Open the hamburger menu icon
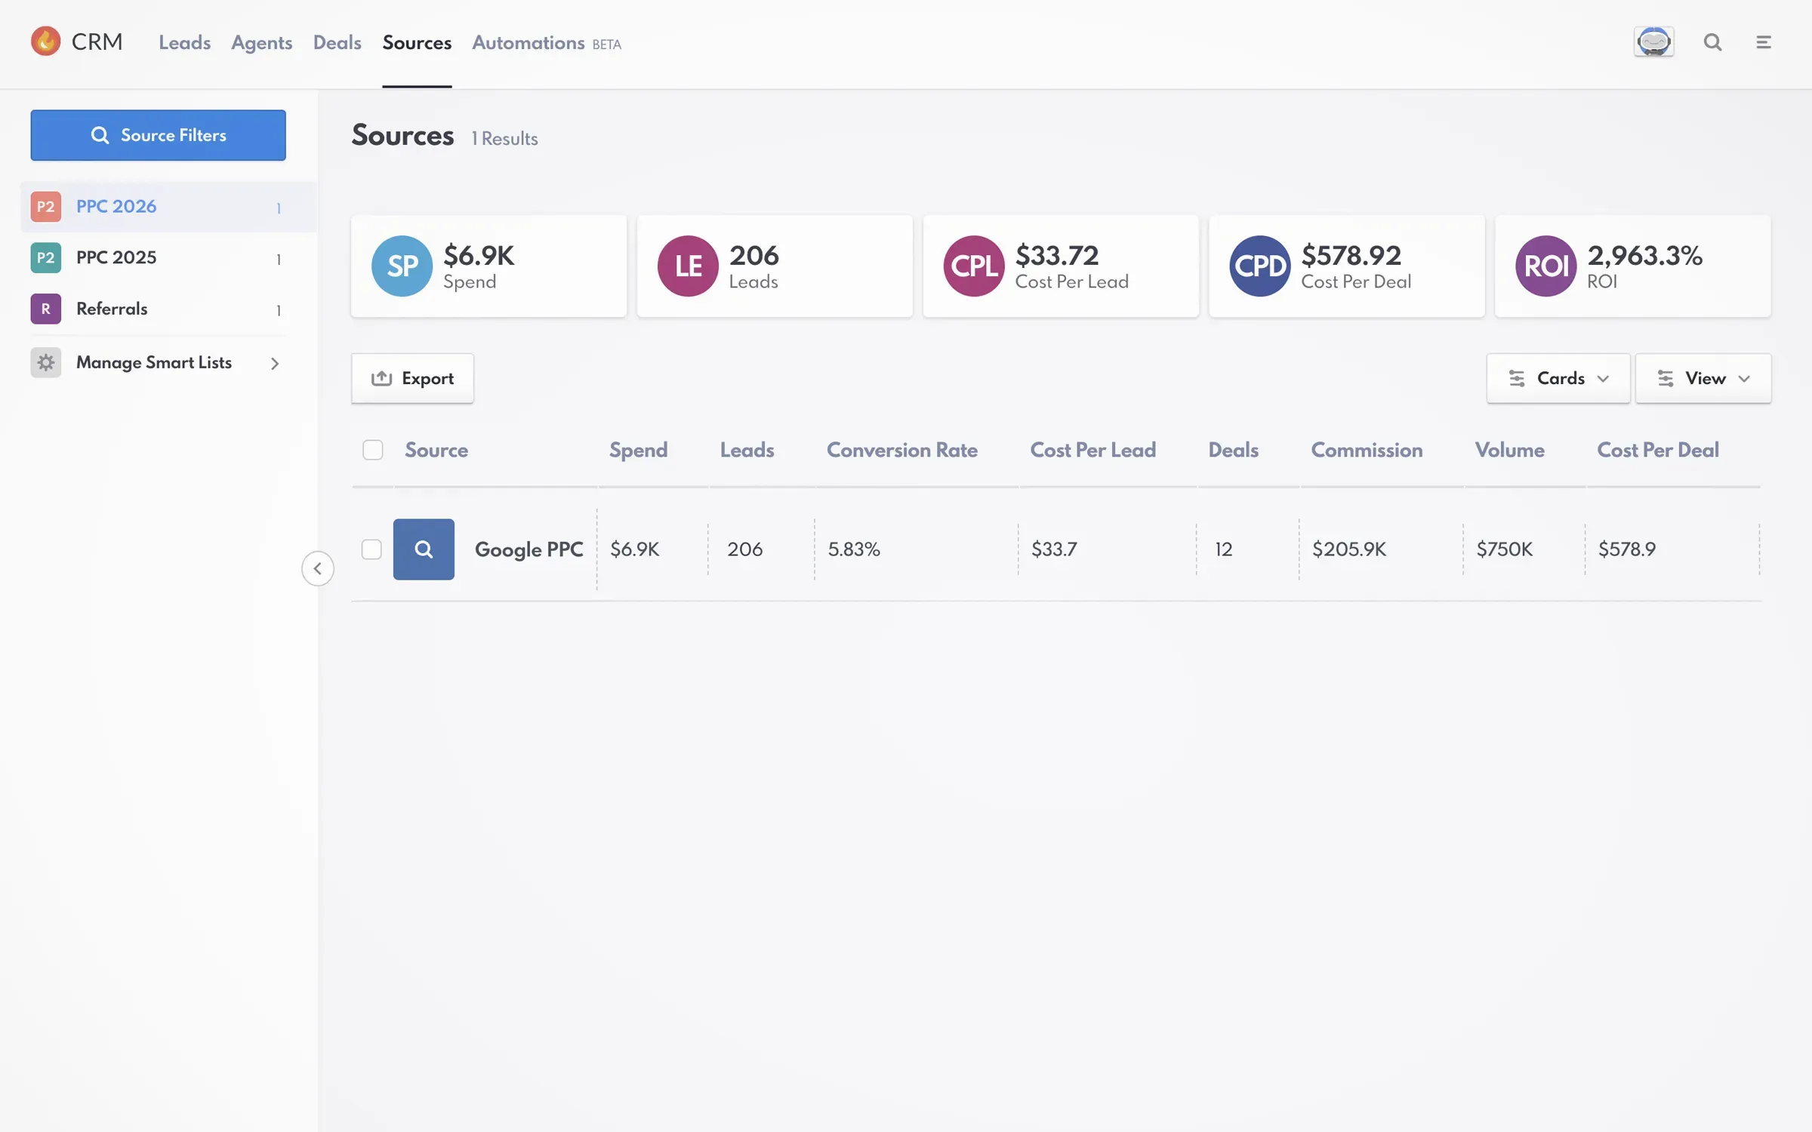Viewport: 1812px width, 1132px height. [1763, 42]
